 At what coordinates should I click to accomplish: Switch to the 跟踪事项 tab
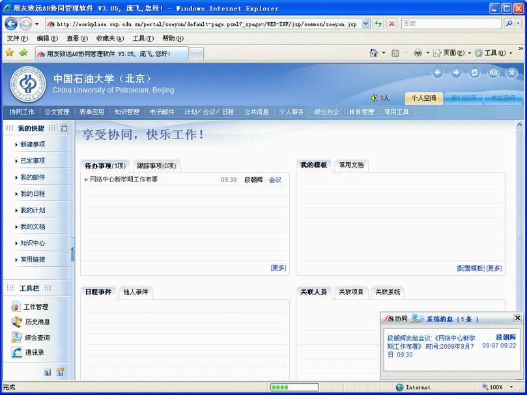point(156,166)
